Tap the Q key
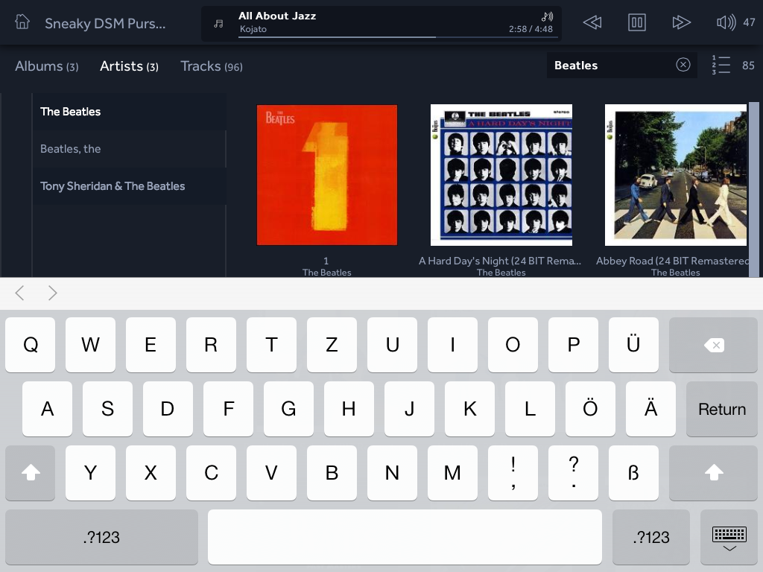The image size is (763, 572). [30, 345]
